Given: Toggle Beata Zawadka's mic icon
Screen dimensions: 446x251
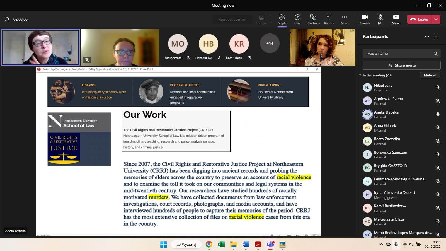Looking at the screenshot, I should tap(438, 141).
